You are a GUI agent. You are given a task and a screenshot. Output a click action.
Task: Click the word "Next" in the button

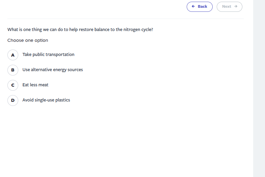pos(227,7)
